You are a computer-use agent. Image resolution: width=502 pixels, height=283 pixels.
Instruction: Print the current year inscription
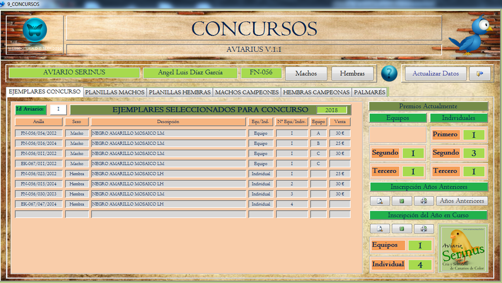point(423,229)
